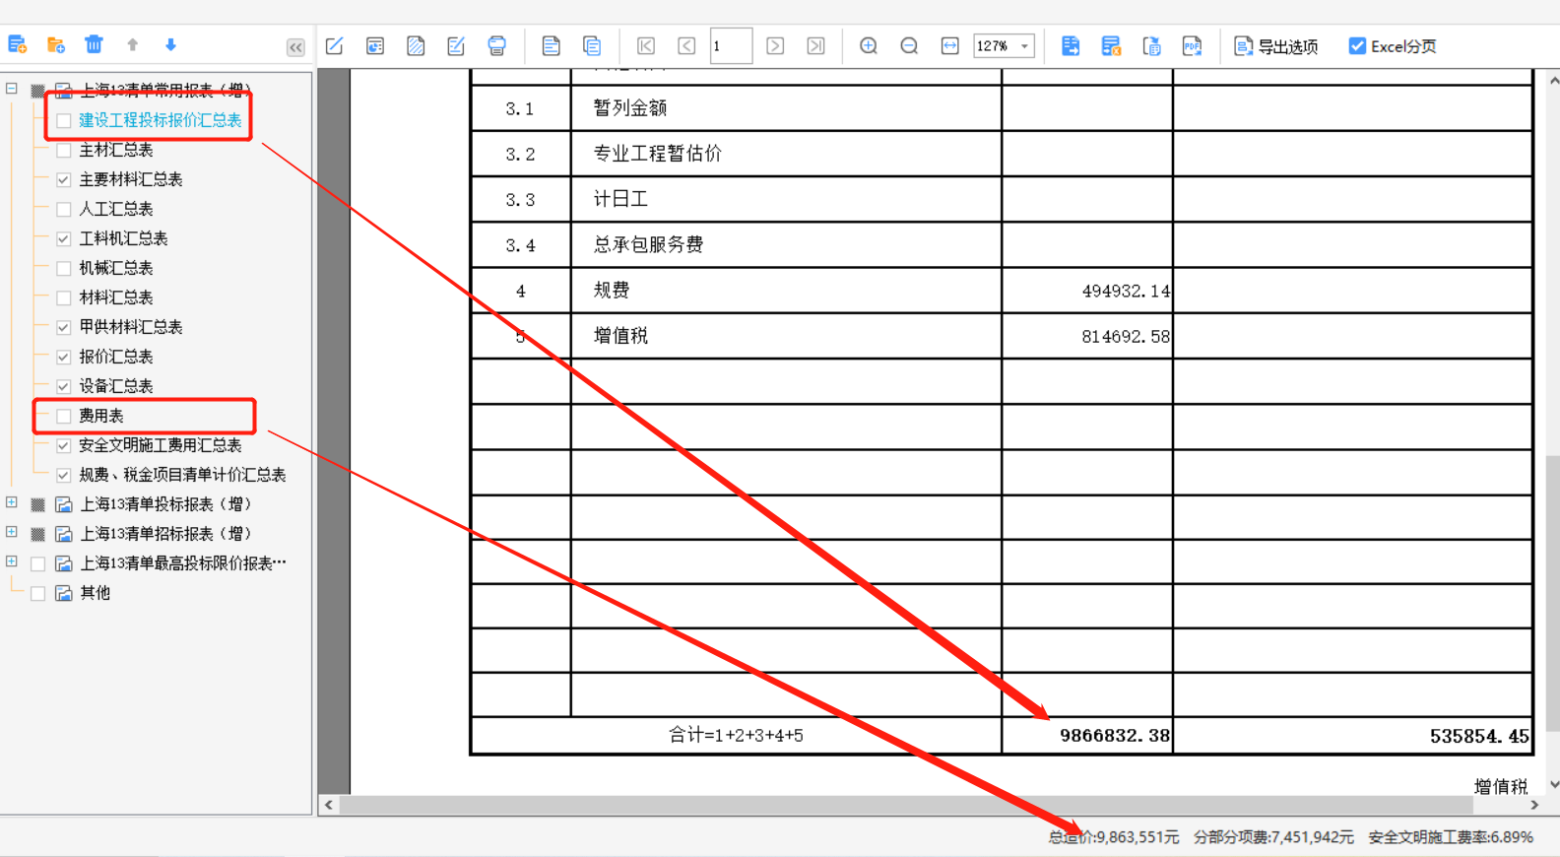The height and width of the screenshot is (857, 1560).
Task: Select the 建设工程投标报价汇总表 report
Action: (161, 120)
